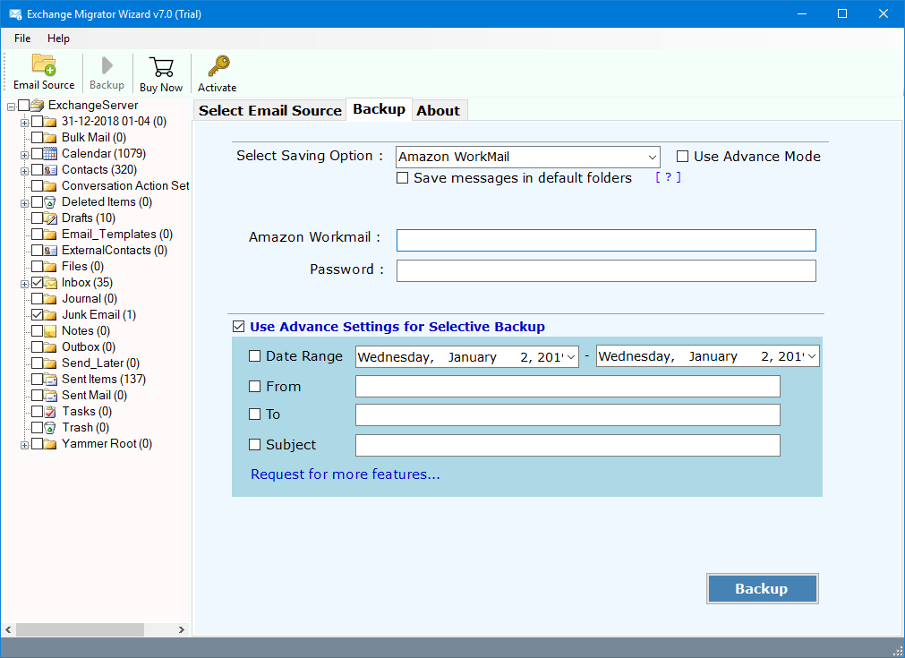The width and height of the screenshot is (905, 658).
Task: Expand the Deleted Items tree node
Action: (x=24, y=204)
